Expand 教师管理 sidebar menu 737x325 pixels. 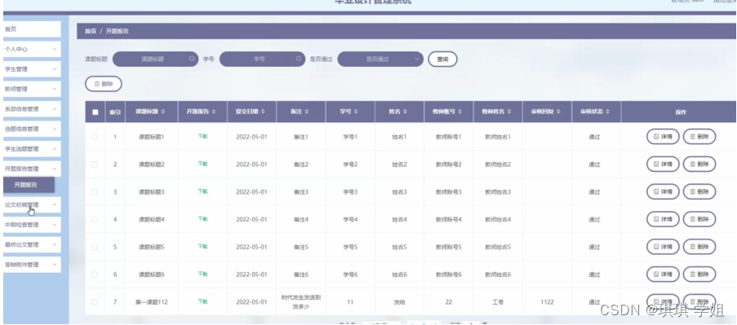(32, 89)
